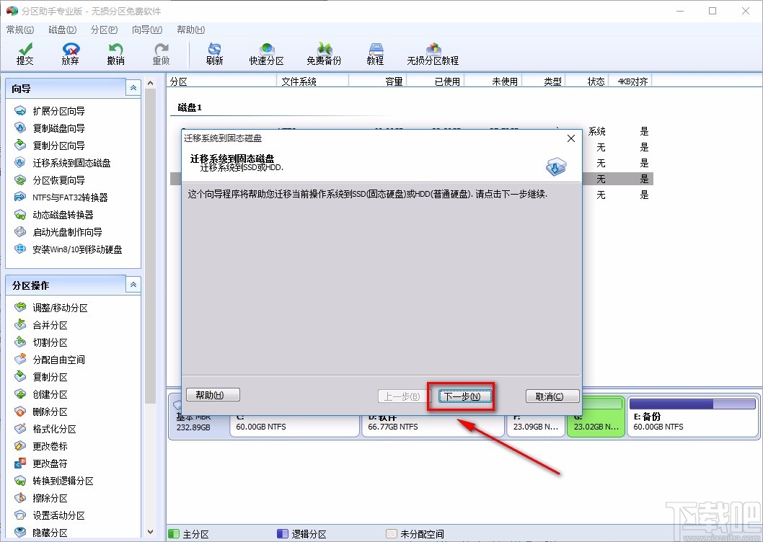Click the 容量 column header
This screenshot has width=763, height=542.
pos(378,81)
